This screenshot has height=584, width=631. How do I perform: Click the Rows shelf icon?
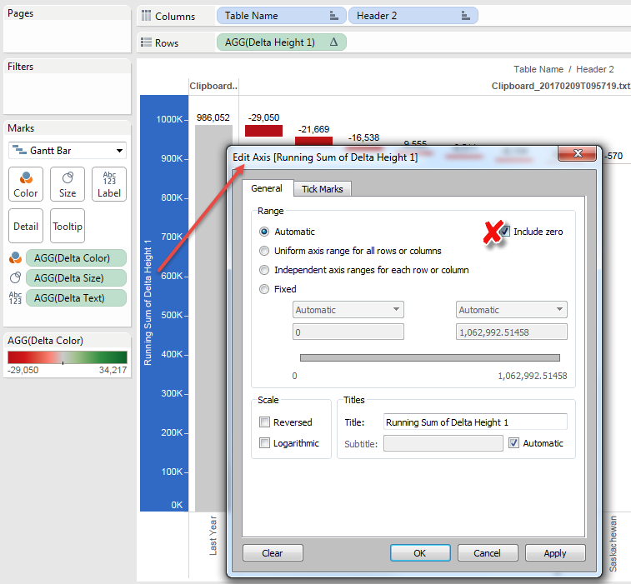(146, 42)
